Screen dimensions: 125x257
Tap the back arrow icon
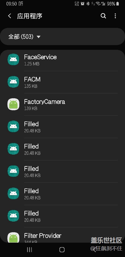click(10, 16)
